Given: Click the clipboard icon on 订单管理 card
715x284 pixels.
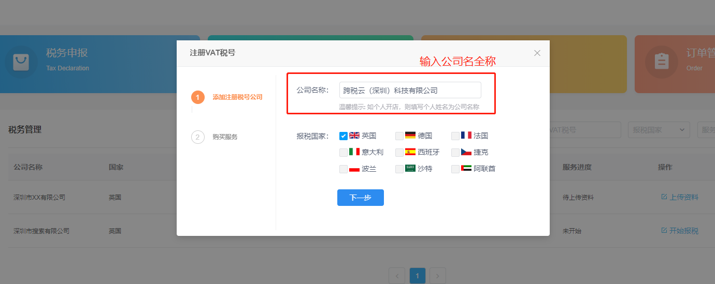Looking at the screenshot, I should point(661,62).
